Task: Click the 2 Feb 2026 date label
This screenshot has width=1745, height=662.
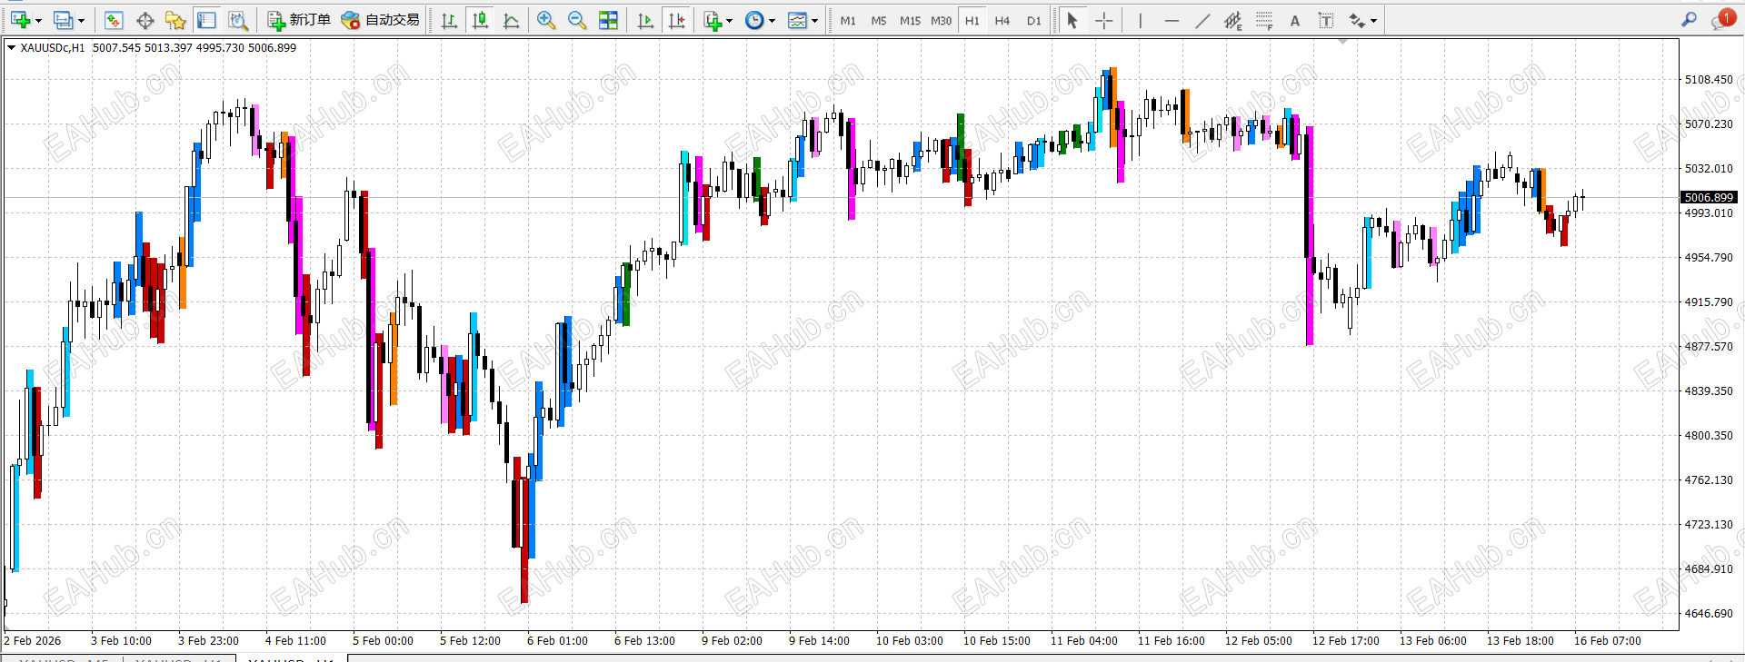Action: (x=33, y=641)
